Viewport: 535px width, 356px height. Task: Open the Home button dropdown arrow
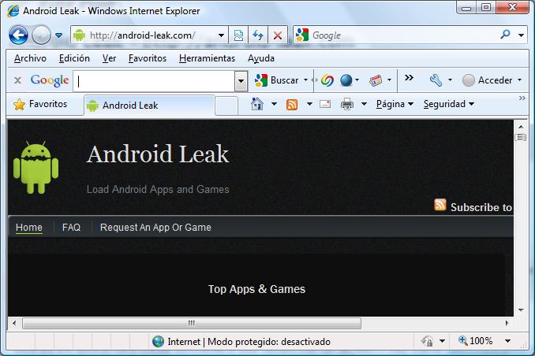click(274, 104)
